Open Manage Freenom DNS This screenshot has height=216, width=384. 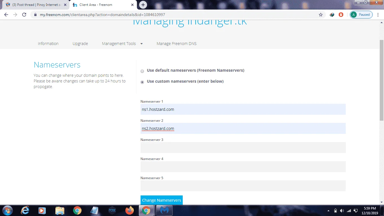177,44
